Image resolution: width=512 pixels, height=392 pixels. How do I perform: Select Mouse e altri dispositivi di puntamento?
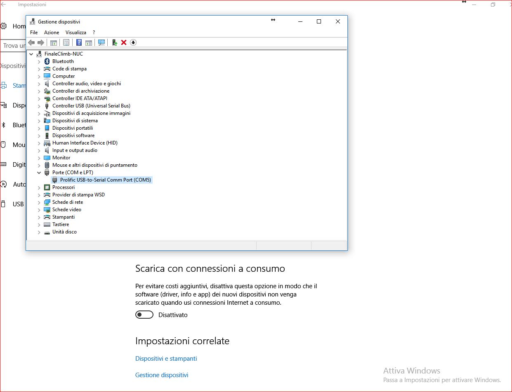95,165
